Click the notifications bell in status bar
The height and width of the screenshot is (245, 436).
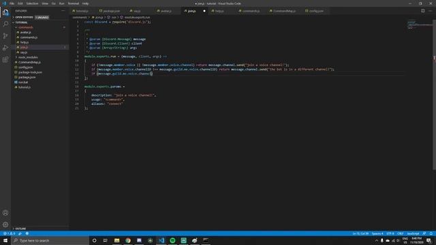[x=431, y=233]
